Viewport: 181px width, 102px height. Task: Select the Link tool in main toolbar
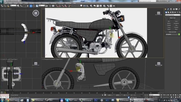(x=2, y=6)
